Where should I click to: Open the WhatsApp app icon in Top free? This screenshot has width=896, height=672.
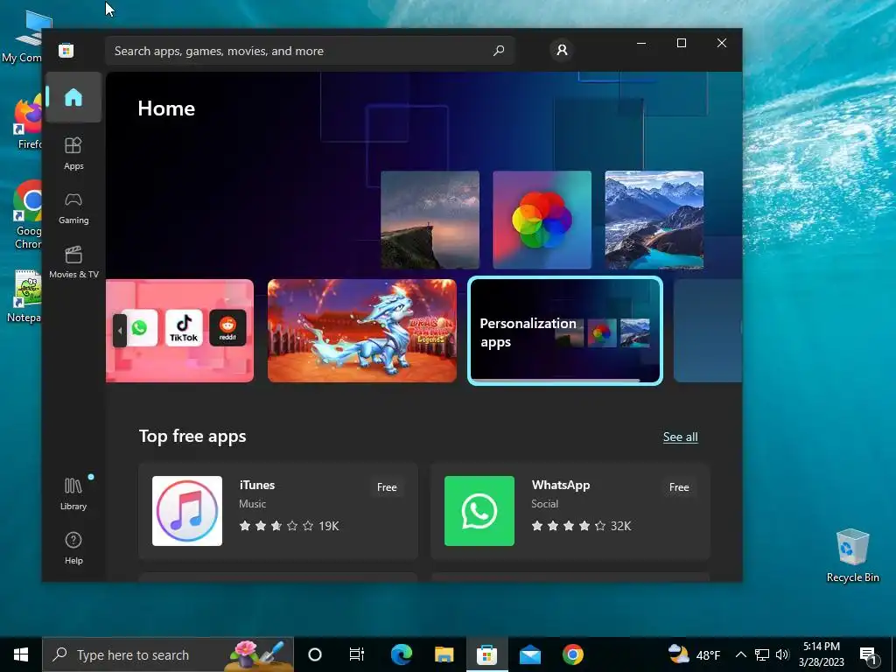(479, 511)
